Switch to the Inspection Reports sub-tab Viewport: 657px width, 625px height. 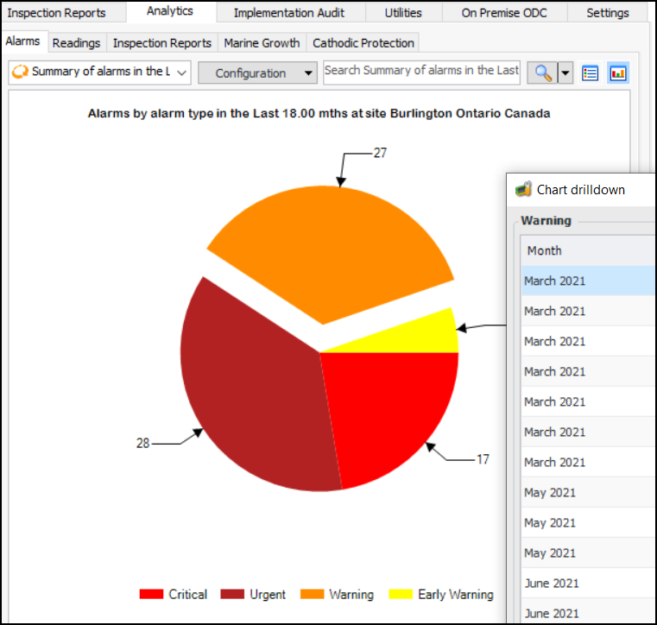click(x=162, y=42)
